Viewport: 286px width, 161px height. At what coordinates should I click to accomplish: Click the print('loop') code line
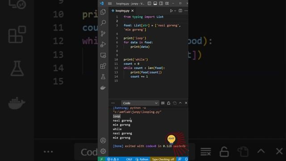135,38
